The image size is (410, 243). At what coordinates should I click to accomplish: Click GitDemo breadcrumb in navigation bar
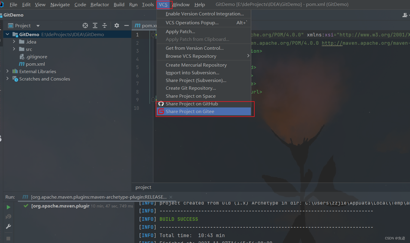pos(13,15)
